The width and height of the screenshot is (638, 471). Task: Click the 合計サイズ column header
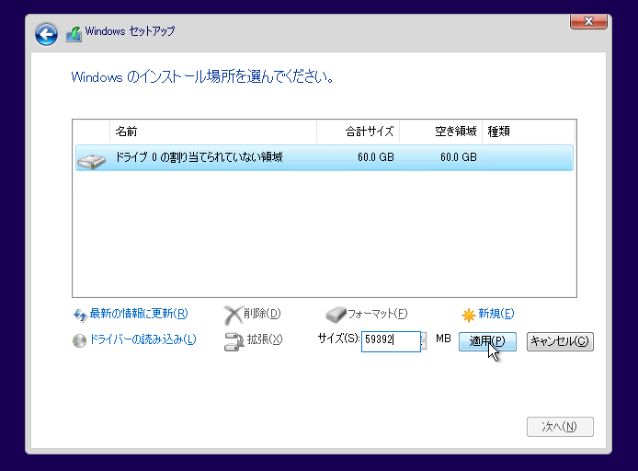pos(358,132)
